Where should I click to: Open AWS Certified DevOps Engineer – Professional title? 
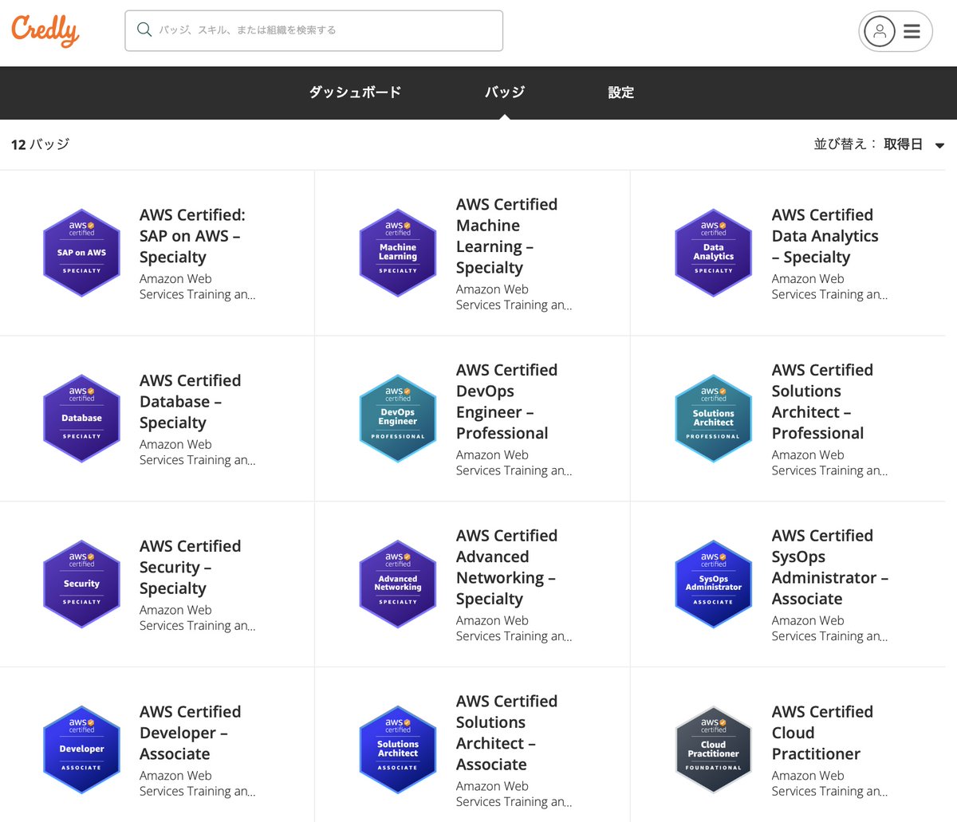pyautogui.click(x=507, y=402)
